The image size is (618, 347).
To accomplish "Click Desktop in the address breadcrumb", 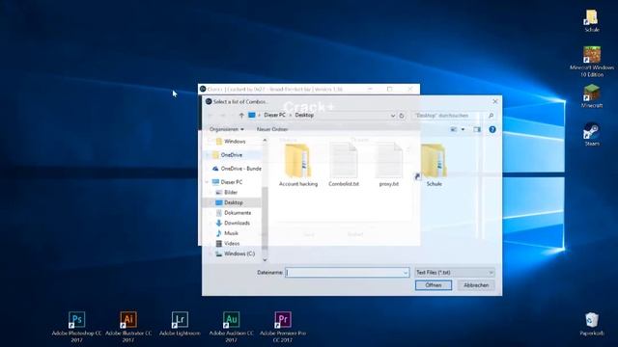I will click(304, 116).
